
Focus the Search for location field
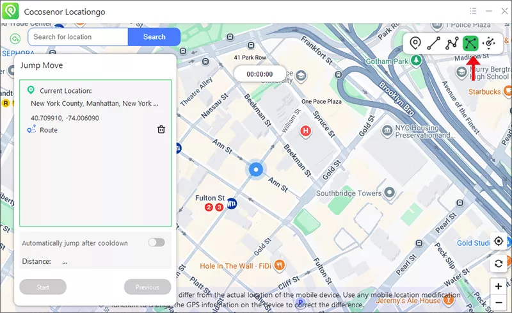pos(78,37)
